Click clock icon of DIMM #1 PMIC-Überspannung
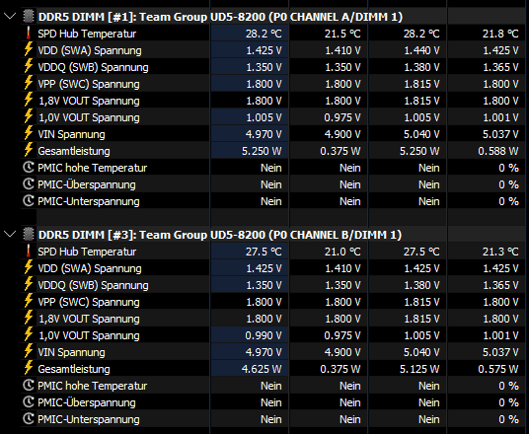 tap(29, 184)
